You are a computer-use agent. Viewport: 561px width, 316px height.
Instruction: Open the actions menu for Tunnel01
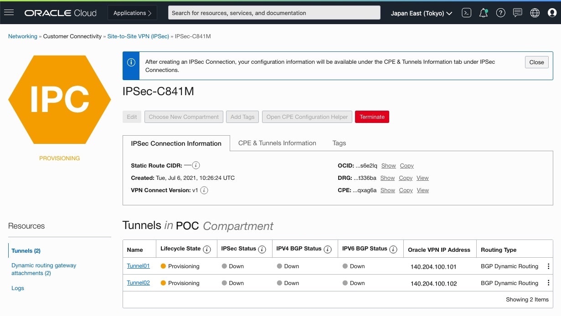tap(548, 266)
